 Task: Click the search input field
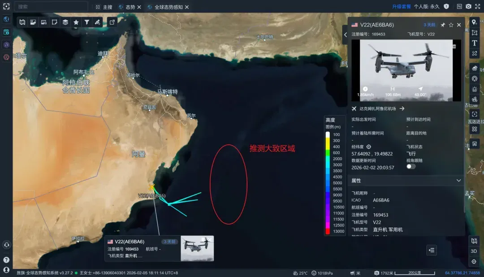coord(51,6)
